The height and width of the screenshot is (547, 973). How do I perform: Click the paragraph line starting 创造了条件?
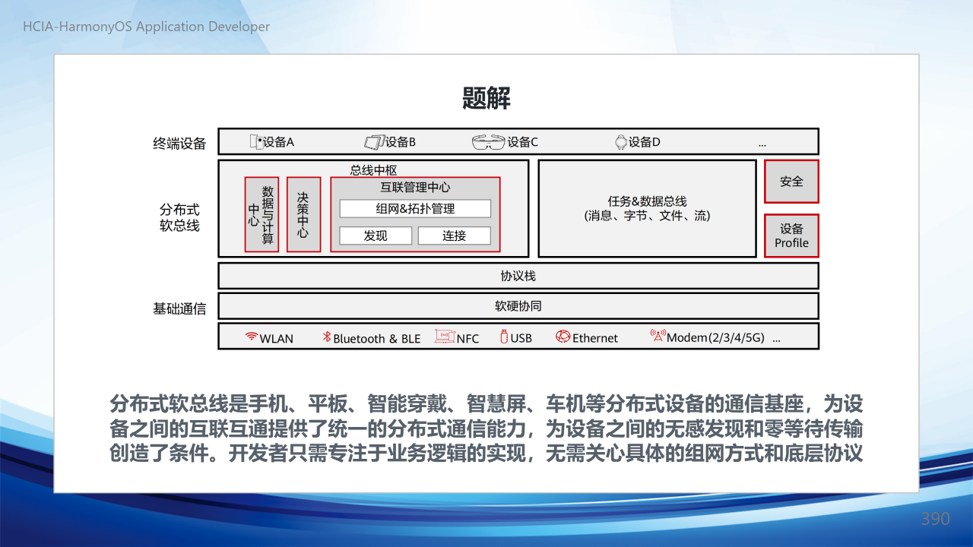point(486,453)
